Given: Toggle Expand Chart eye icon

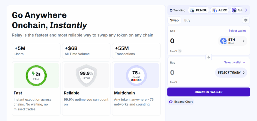Looking at the screenshot, I should [171, 102].
